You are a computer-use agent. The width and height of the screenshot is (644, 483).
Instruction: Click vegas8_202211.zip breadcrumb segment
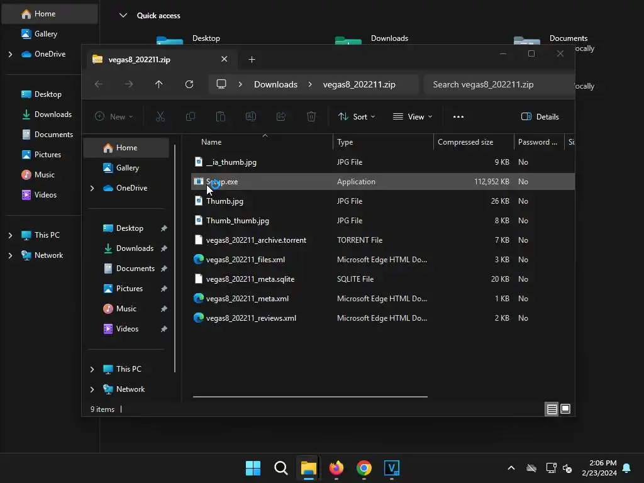(359, 84)
